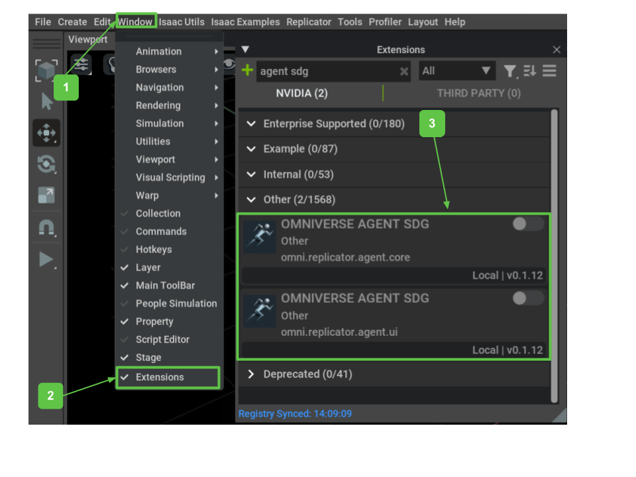
Task: Toggle the magnet Snap tool
Action: [x=46, y=227]
